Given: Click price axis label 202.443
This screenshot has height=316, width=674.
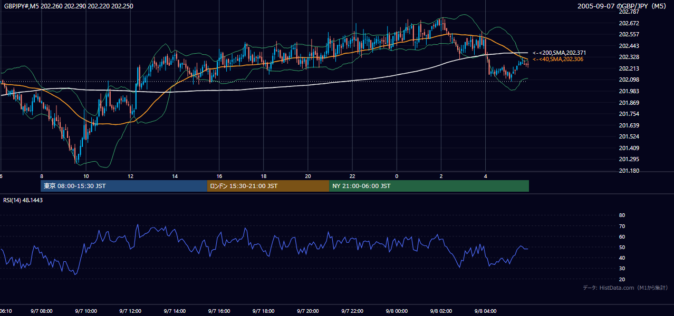Looking at the screenshot, I should pos(629,46).
